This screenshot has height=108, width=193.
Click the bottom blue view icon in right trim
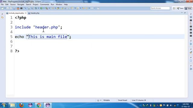point(191,69)
